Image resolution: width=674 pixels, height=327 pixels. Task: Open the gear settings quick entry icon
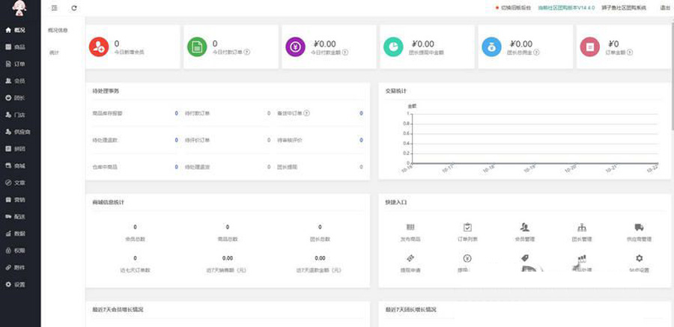[639, 258]
